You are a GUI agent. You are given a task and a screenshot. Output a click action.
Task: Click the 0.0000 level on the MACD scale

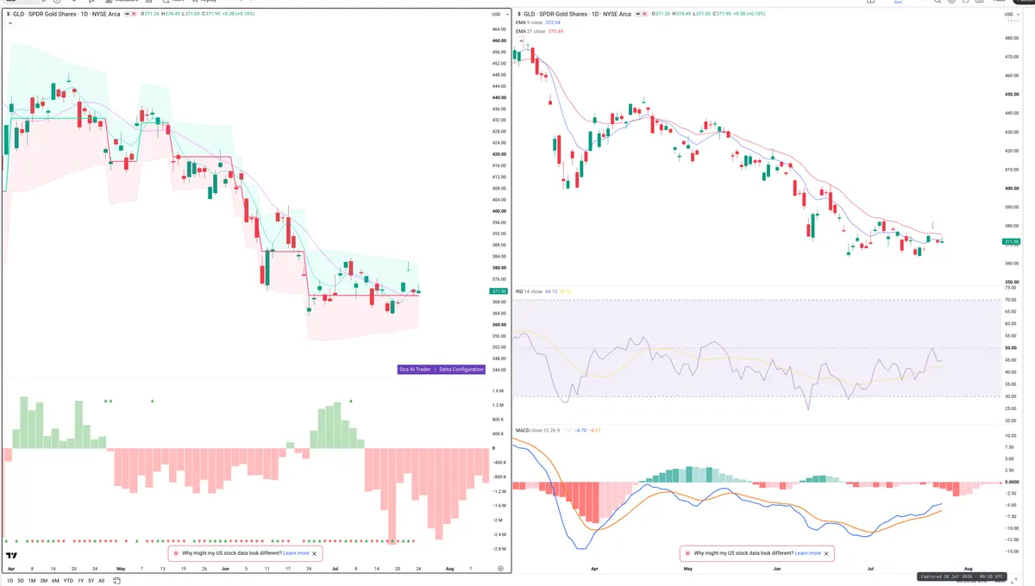1012,482
